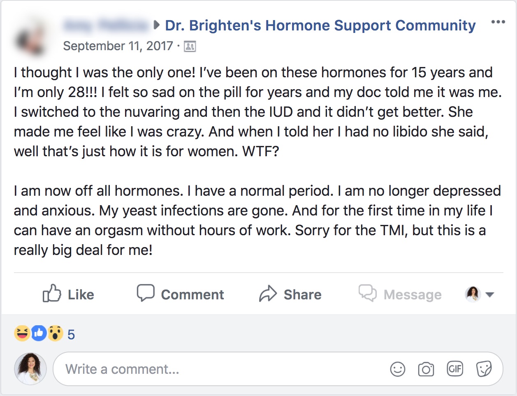Click the Message chat bubbles icon
Image resolution: width=517 pixels, height=396 pixels.
(x=368, y=294)
